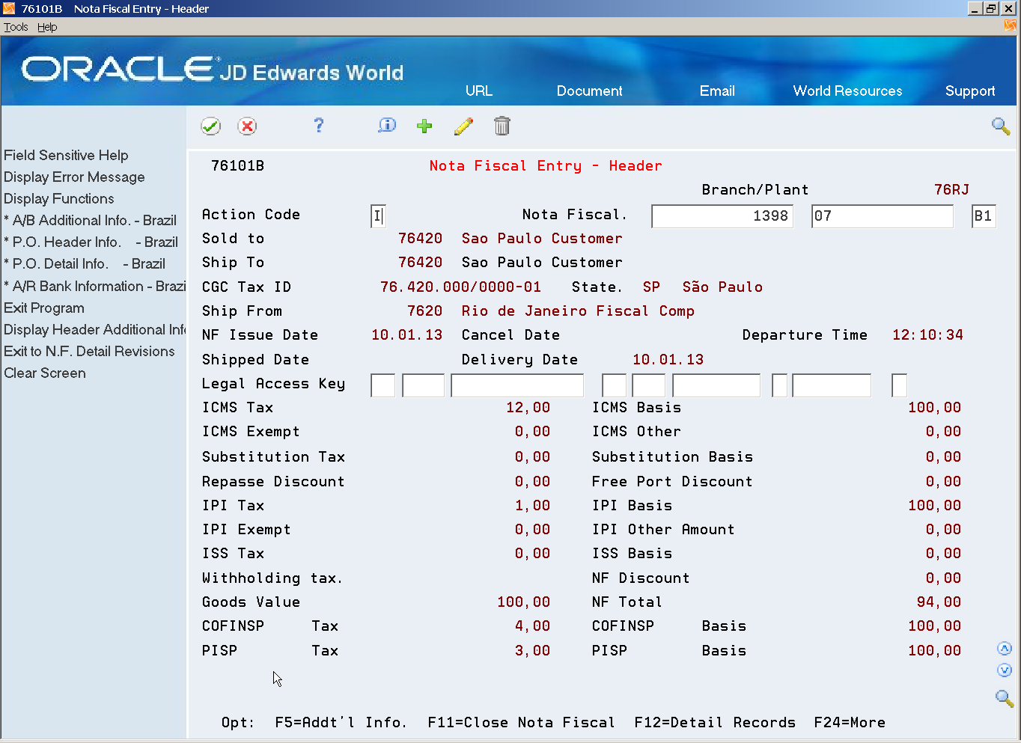Click the third Legal Access Key box
Viewport: 1021px width, 743px height.
point(517,385)
